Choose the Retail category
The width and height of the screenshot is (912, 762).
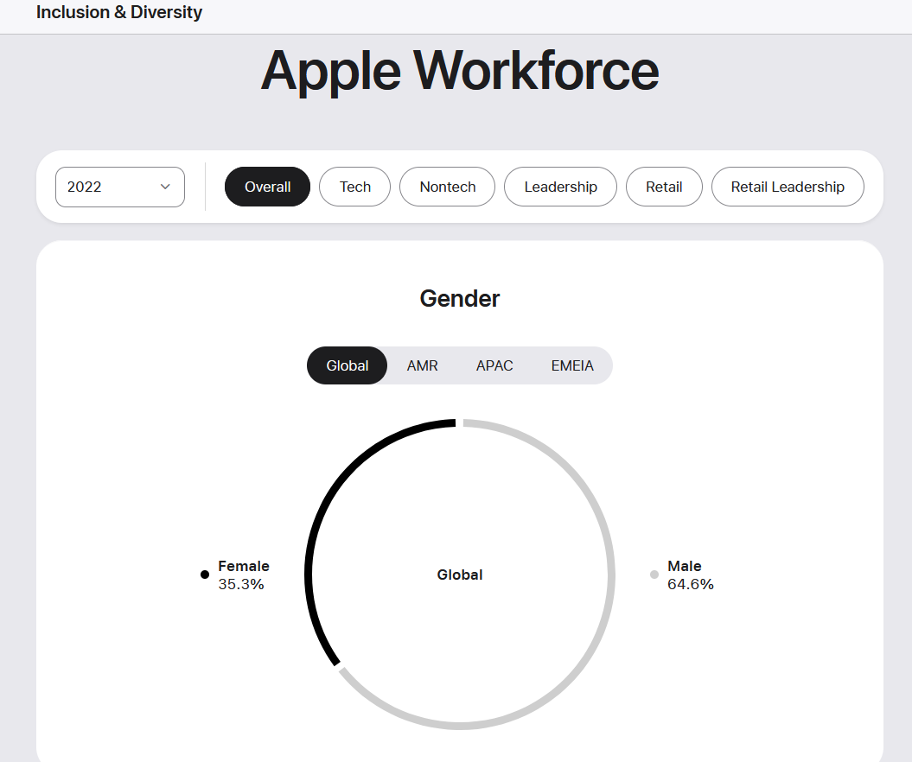(664, 187)
